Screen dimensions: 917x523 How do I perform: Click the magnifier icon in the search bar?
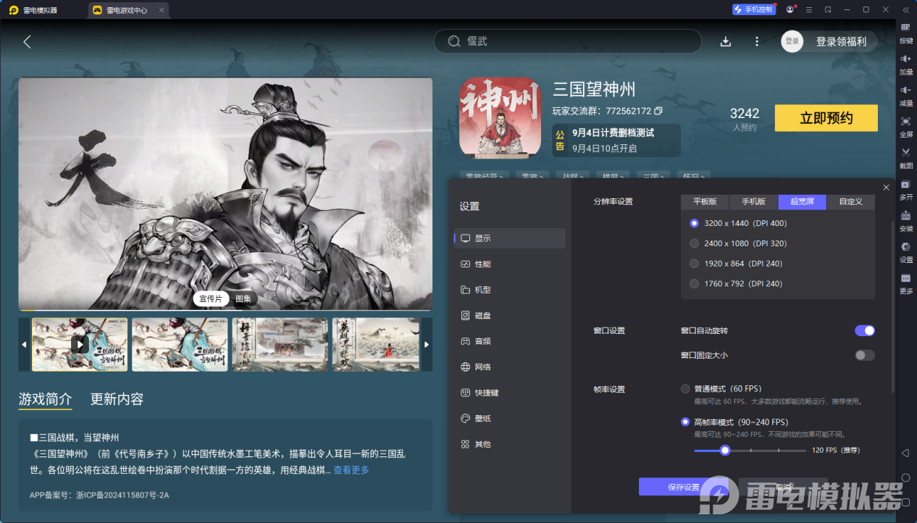pyautogui.click(x=454, y=41)
